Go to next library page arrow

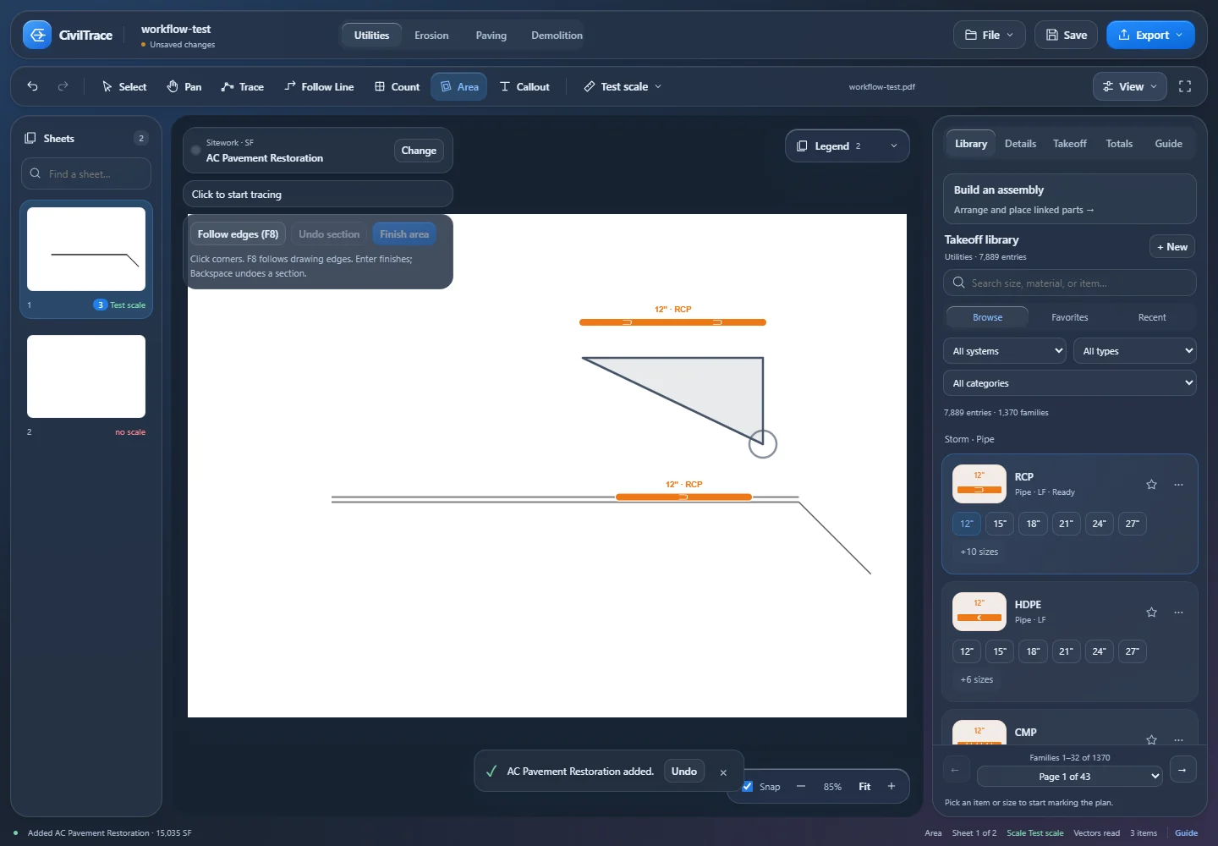click(1182, 770)
